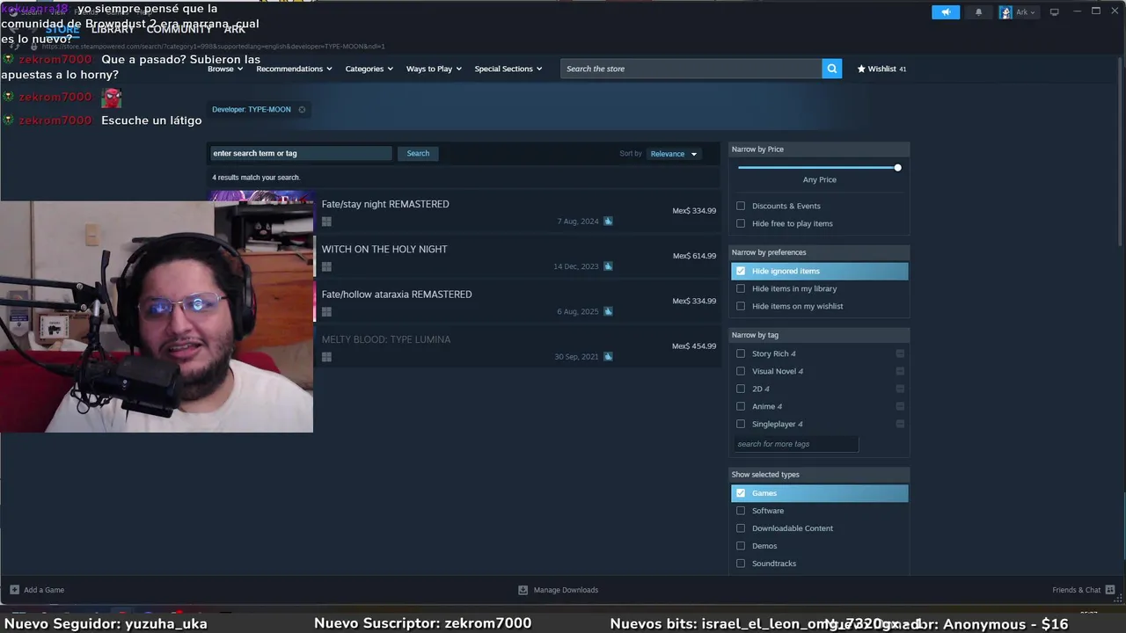Open the COMMUNITY tab
Image resolution: width=1126 pixels, height=633 pixels.
[179, 29]
